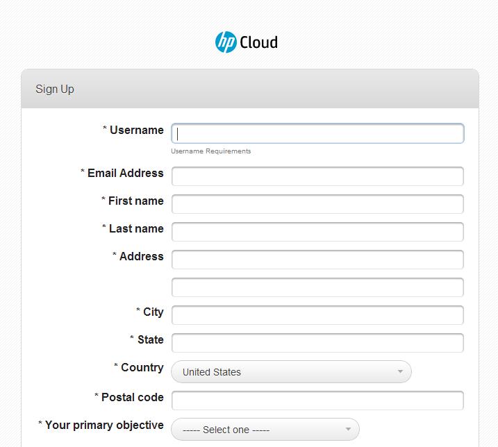The image size is (498, 447).
Task: Click the HP Cloud logo
Action: point(247,42)
